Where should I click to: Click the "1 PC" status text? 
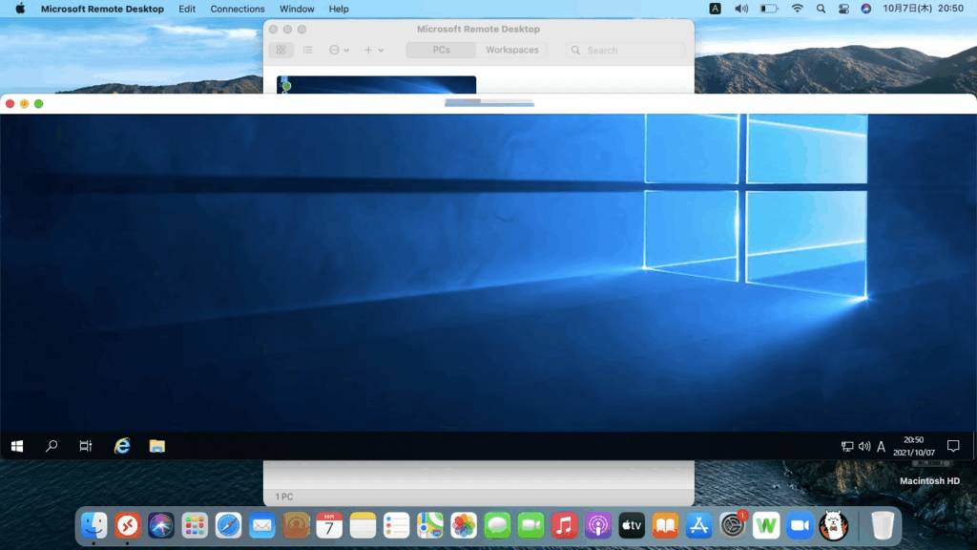(284, 497)
